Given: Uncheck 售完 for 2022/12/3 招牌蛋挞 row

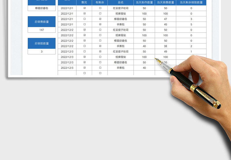Looking at the screenshot, I should coord(84,57).
